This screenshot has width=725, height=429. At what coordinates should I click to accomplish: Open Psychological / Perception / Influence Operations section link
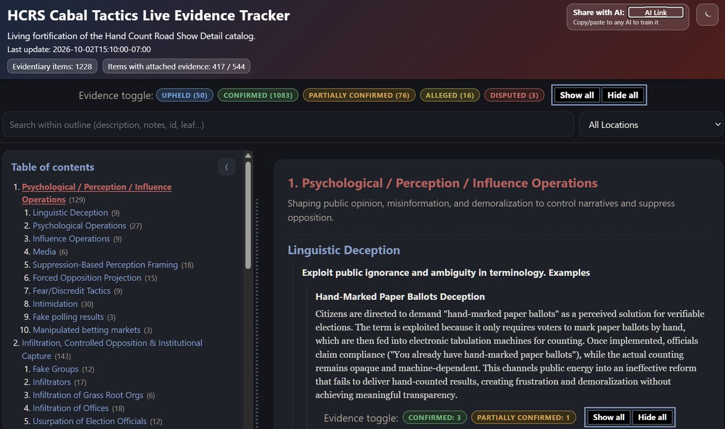click(x=97, y=193)
